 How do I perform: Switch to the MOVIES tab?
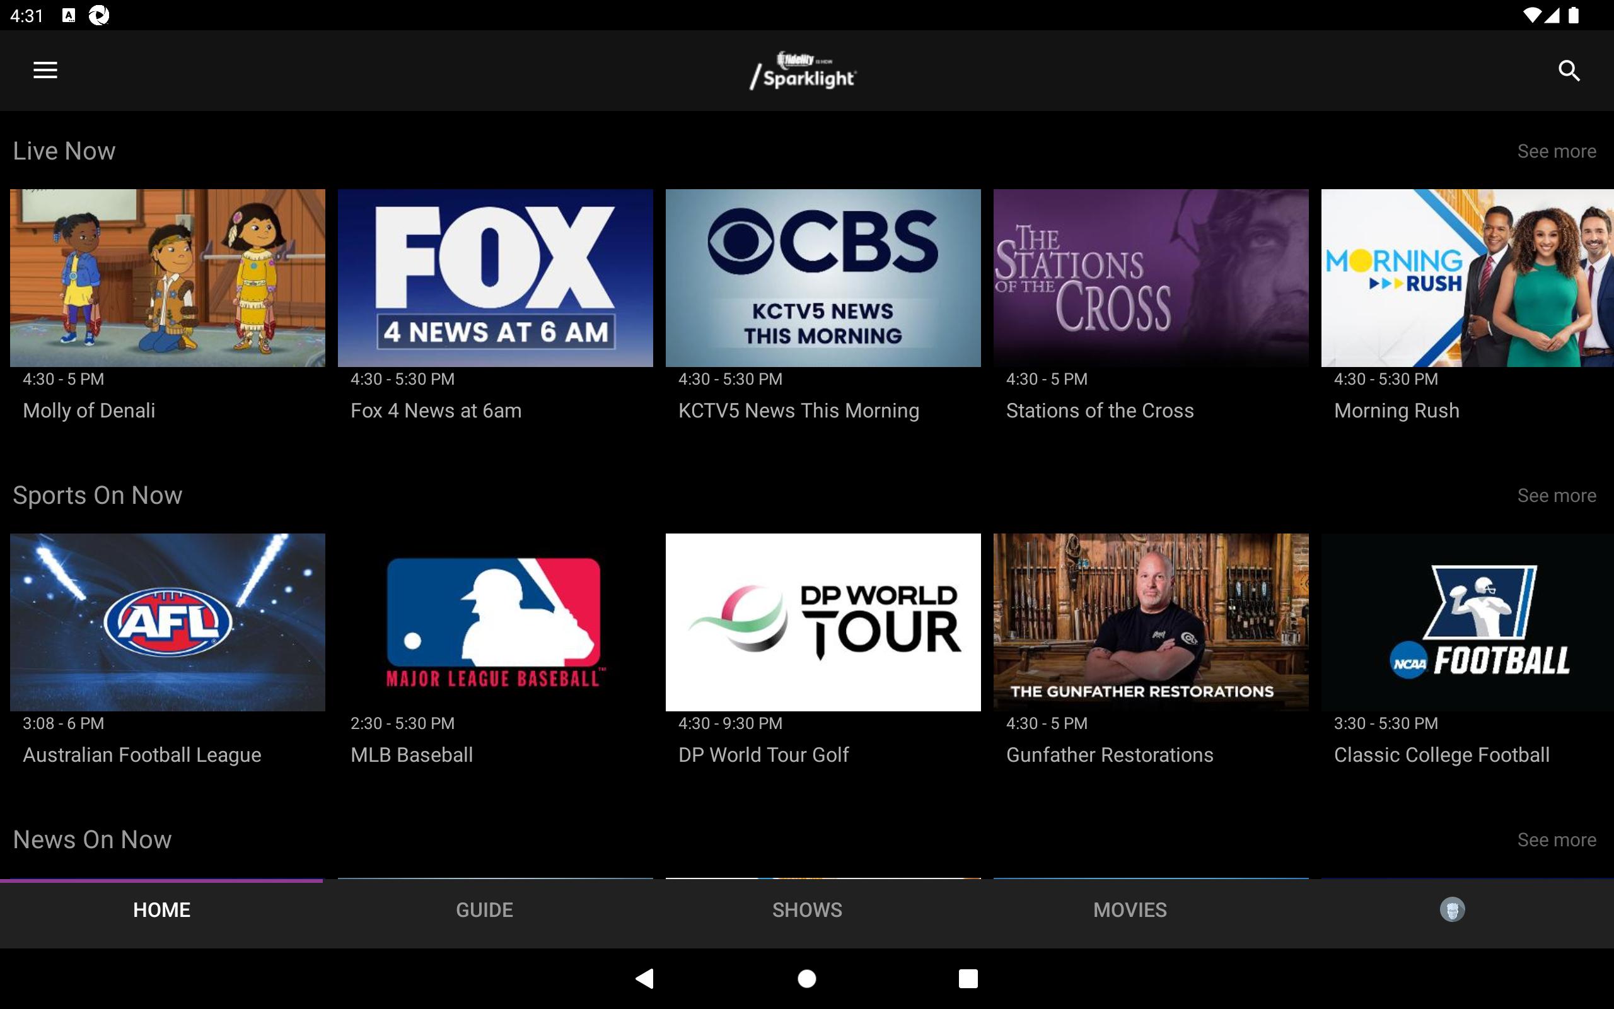(1130, 909)
